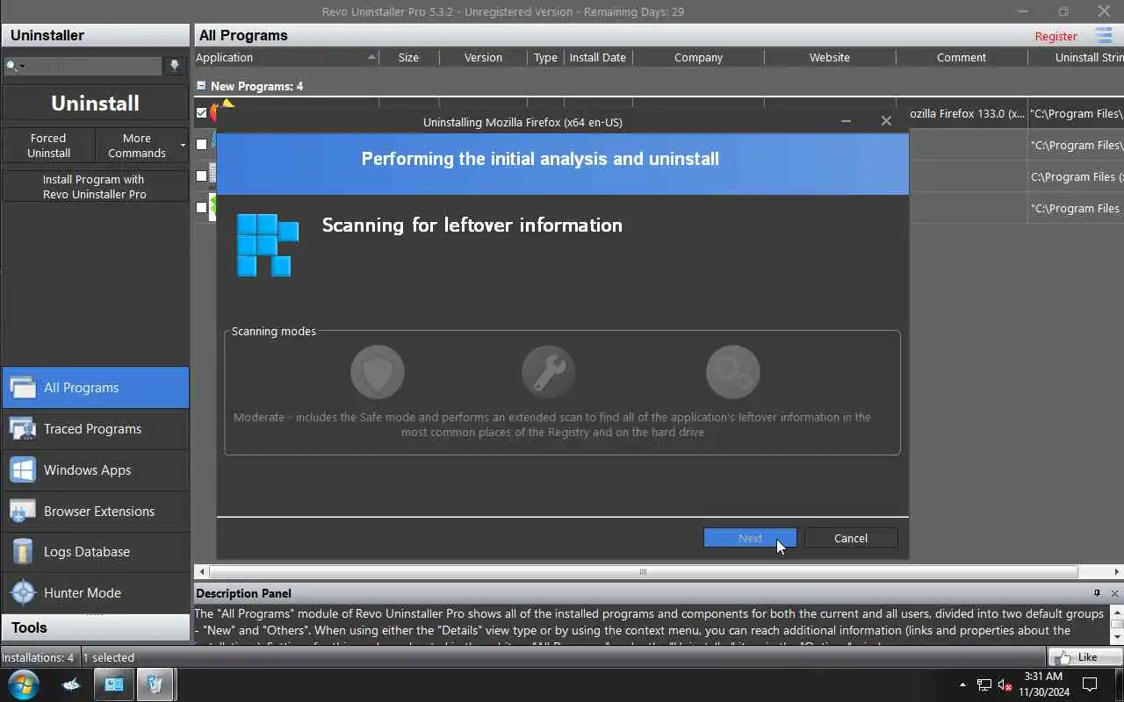
Task: Click the All Programs window icon
Action: (23, 388)
